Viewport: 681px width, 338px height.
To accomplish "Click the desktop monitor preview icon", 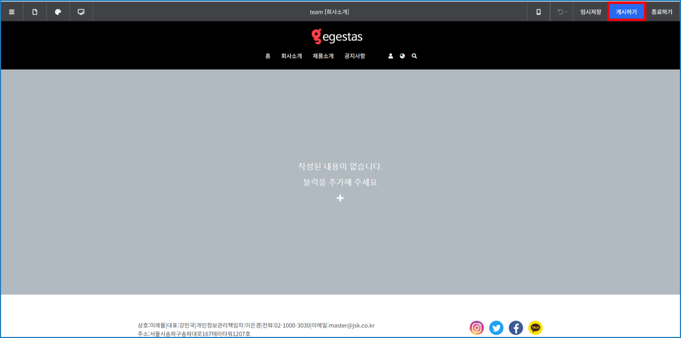I will [81, 12].
